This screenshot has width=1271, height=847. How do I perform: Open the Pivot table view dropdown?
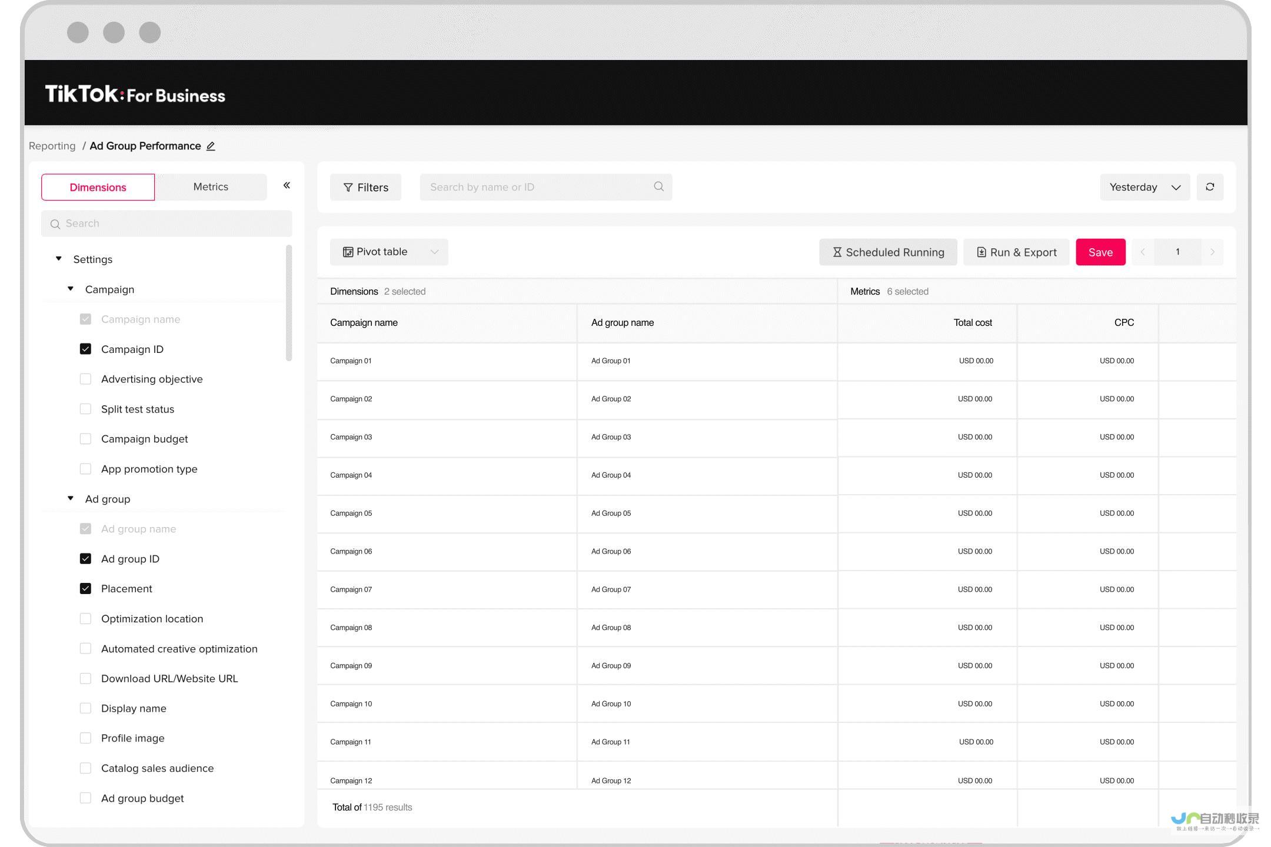(389, 252)
